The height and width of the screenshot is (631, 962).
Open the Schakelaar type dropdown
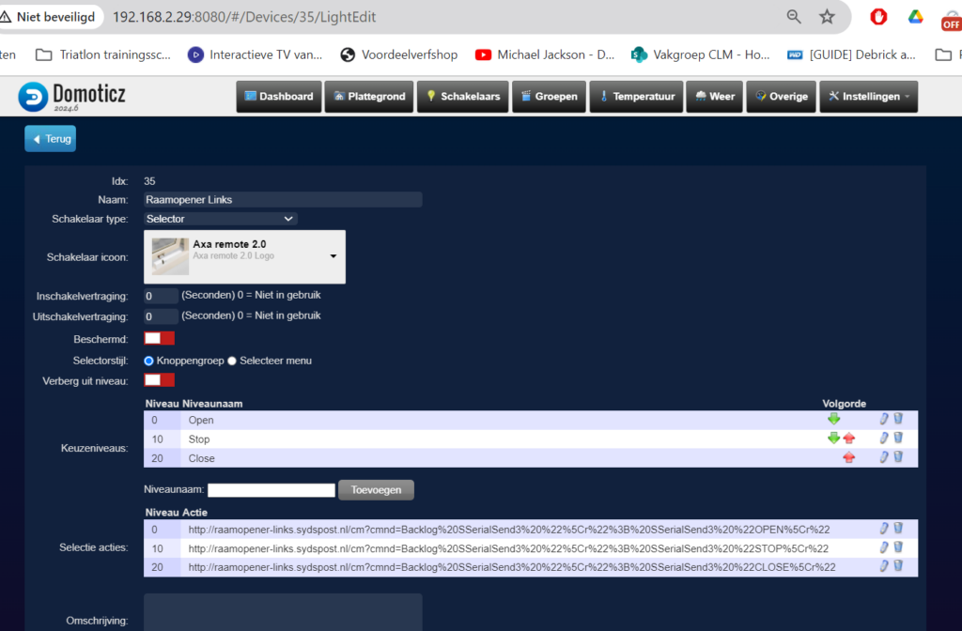coord(221,219)
